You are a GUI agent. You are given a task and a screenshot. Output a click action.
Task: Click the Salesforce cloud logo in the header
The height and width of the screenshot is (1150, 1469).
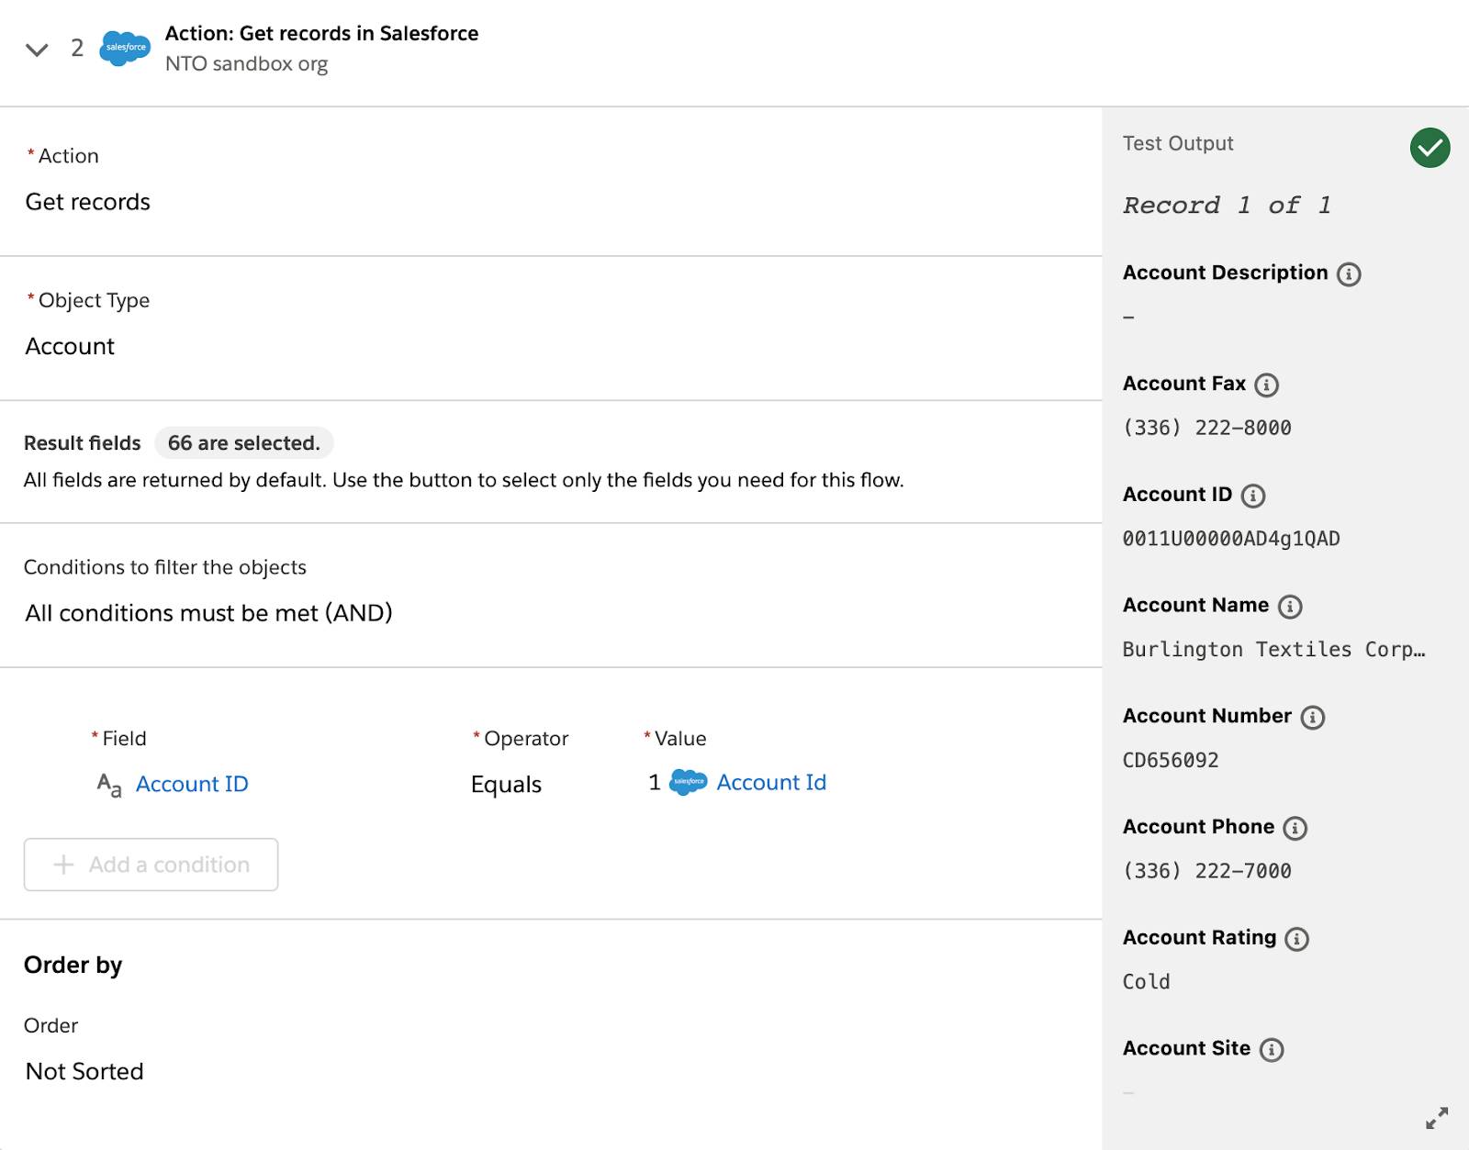pyautogui.click(x=125, y=48)
